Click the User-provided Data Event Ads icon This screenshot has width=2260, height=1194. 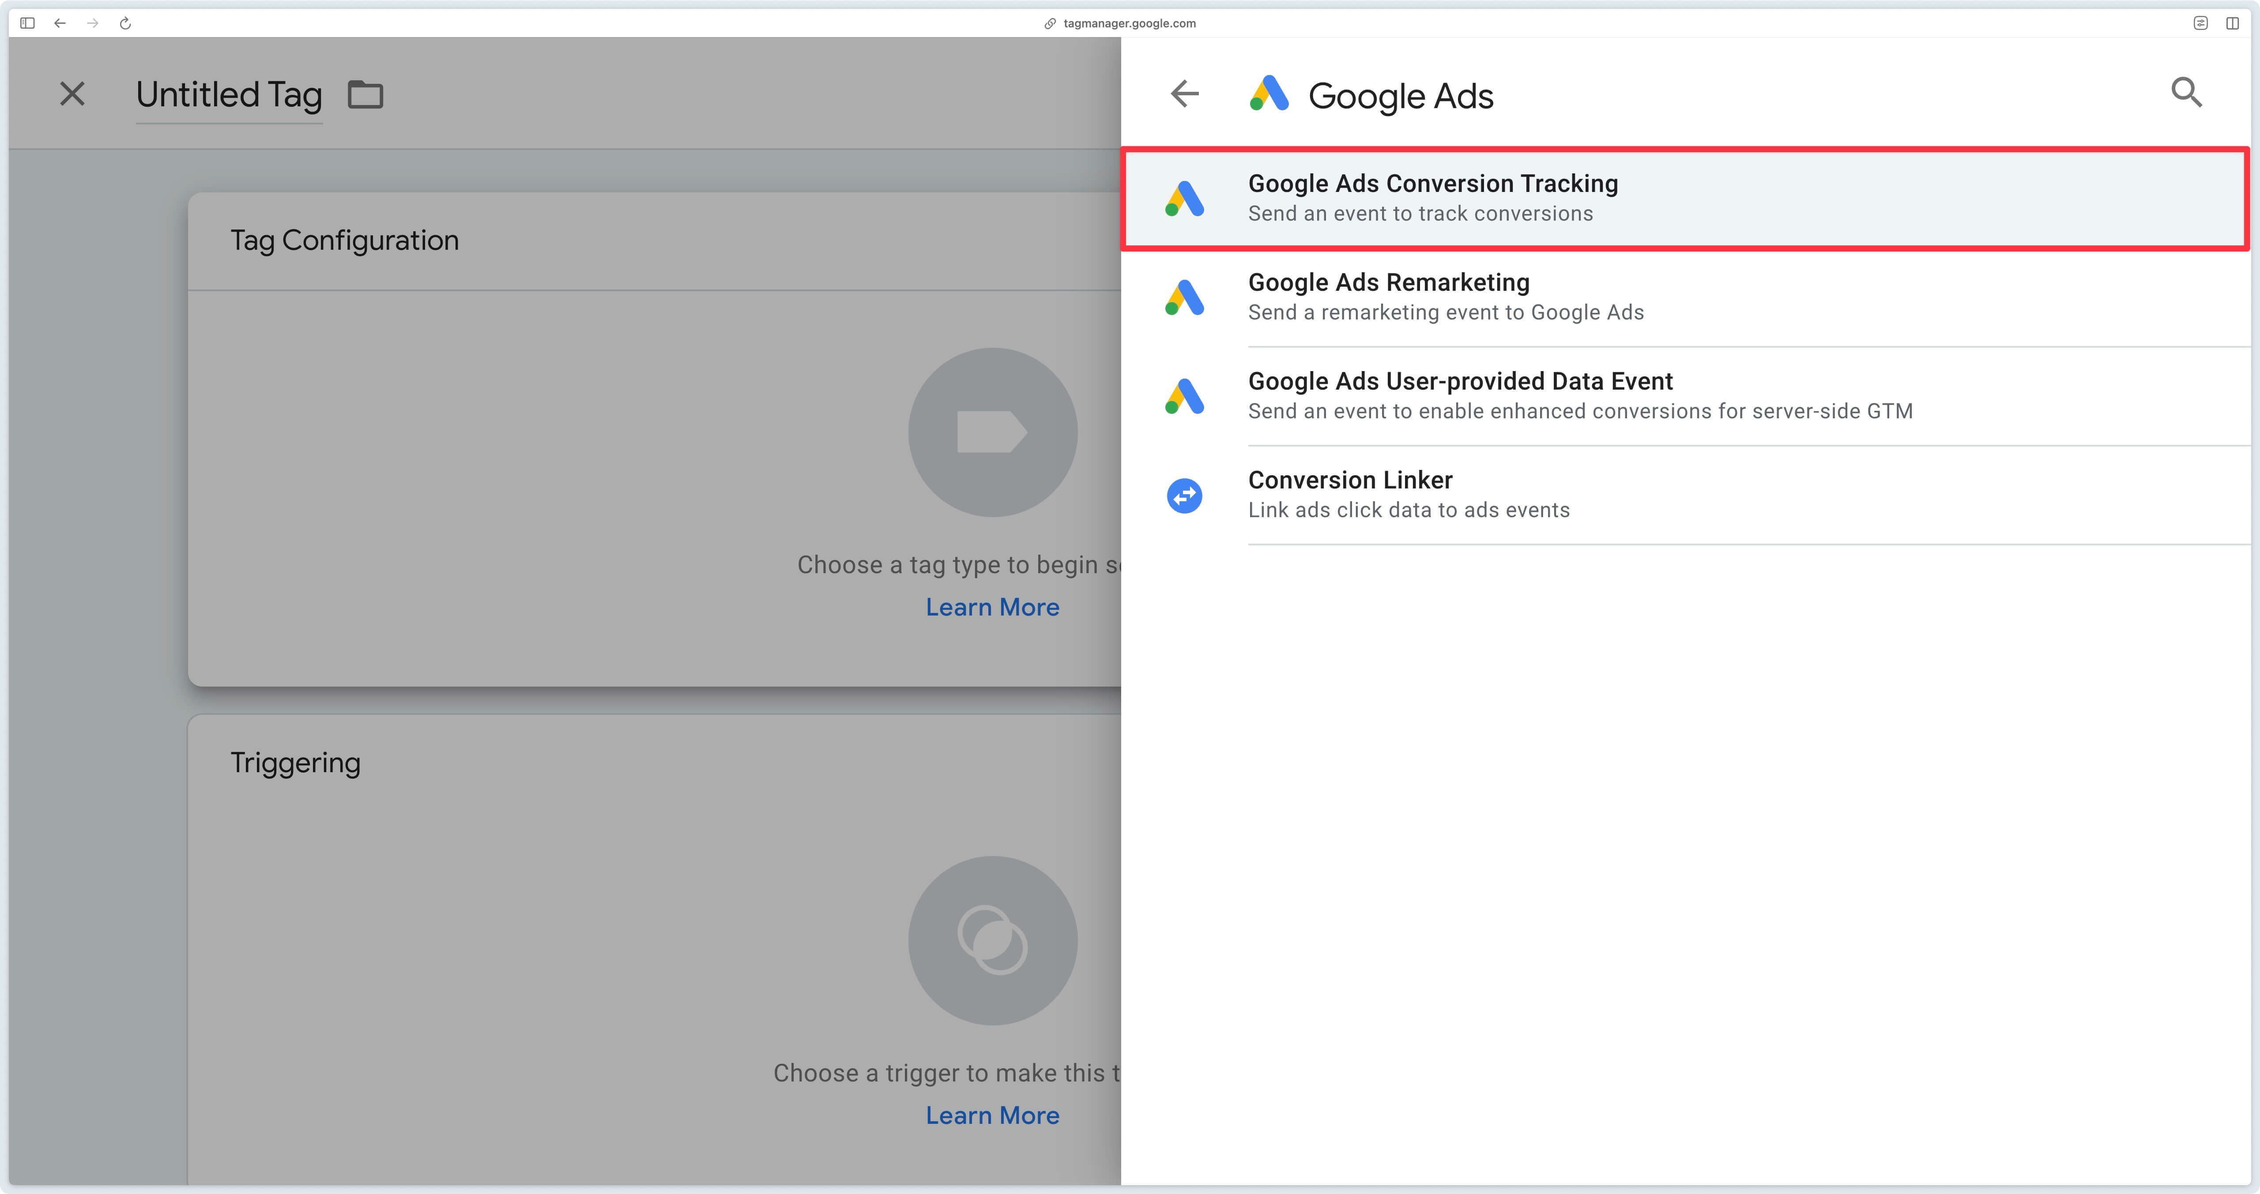click(1184, 397)
